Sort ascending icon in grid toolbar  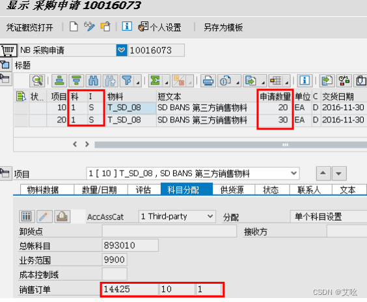tap(59, 81)
